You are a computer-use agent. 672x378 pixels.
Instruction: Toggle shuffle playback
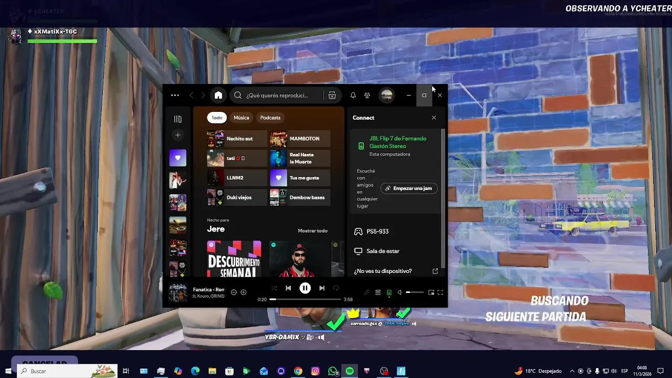click(274, 288)
